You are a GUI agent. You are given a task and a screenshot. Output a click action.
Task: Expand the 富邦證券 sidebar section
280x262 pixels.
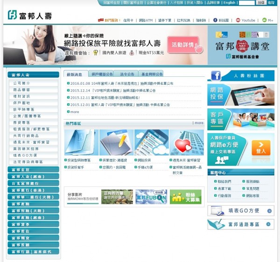click(x=34, y=224)
